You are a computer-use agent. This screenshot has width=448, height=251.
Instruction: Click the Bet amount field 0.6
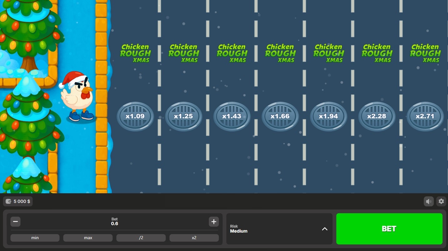pos(115,224)
